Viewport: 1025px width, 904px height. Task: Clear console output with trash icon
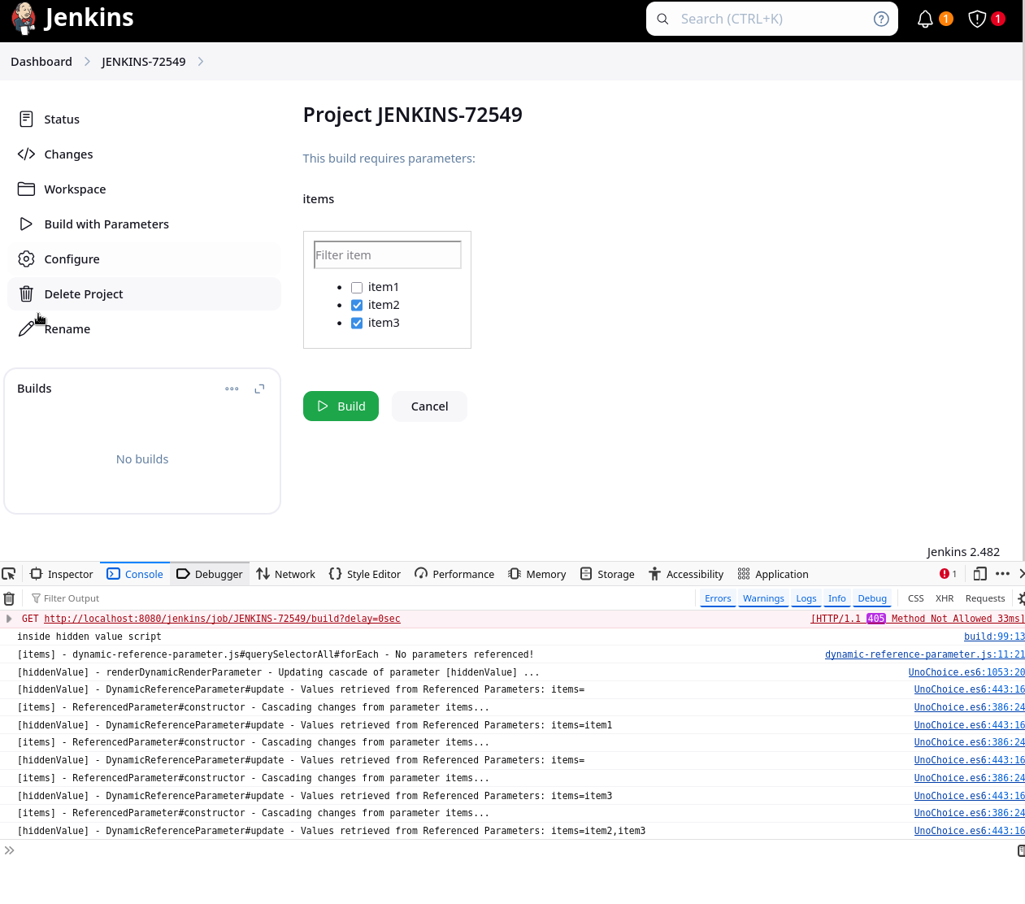click(x=9, y=598)
